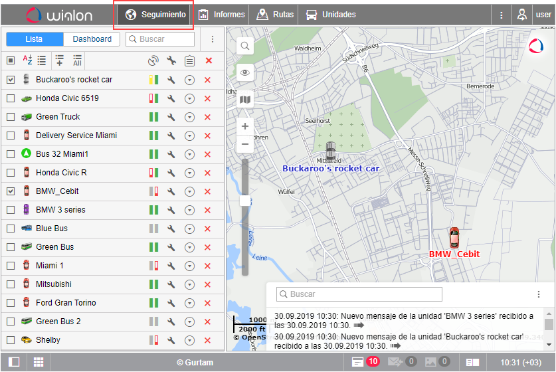The height and width of the screenshot is (372, 556).
Task: Open properties wrench for Green Truck
Action: [171, 117]
